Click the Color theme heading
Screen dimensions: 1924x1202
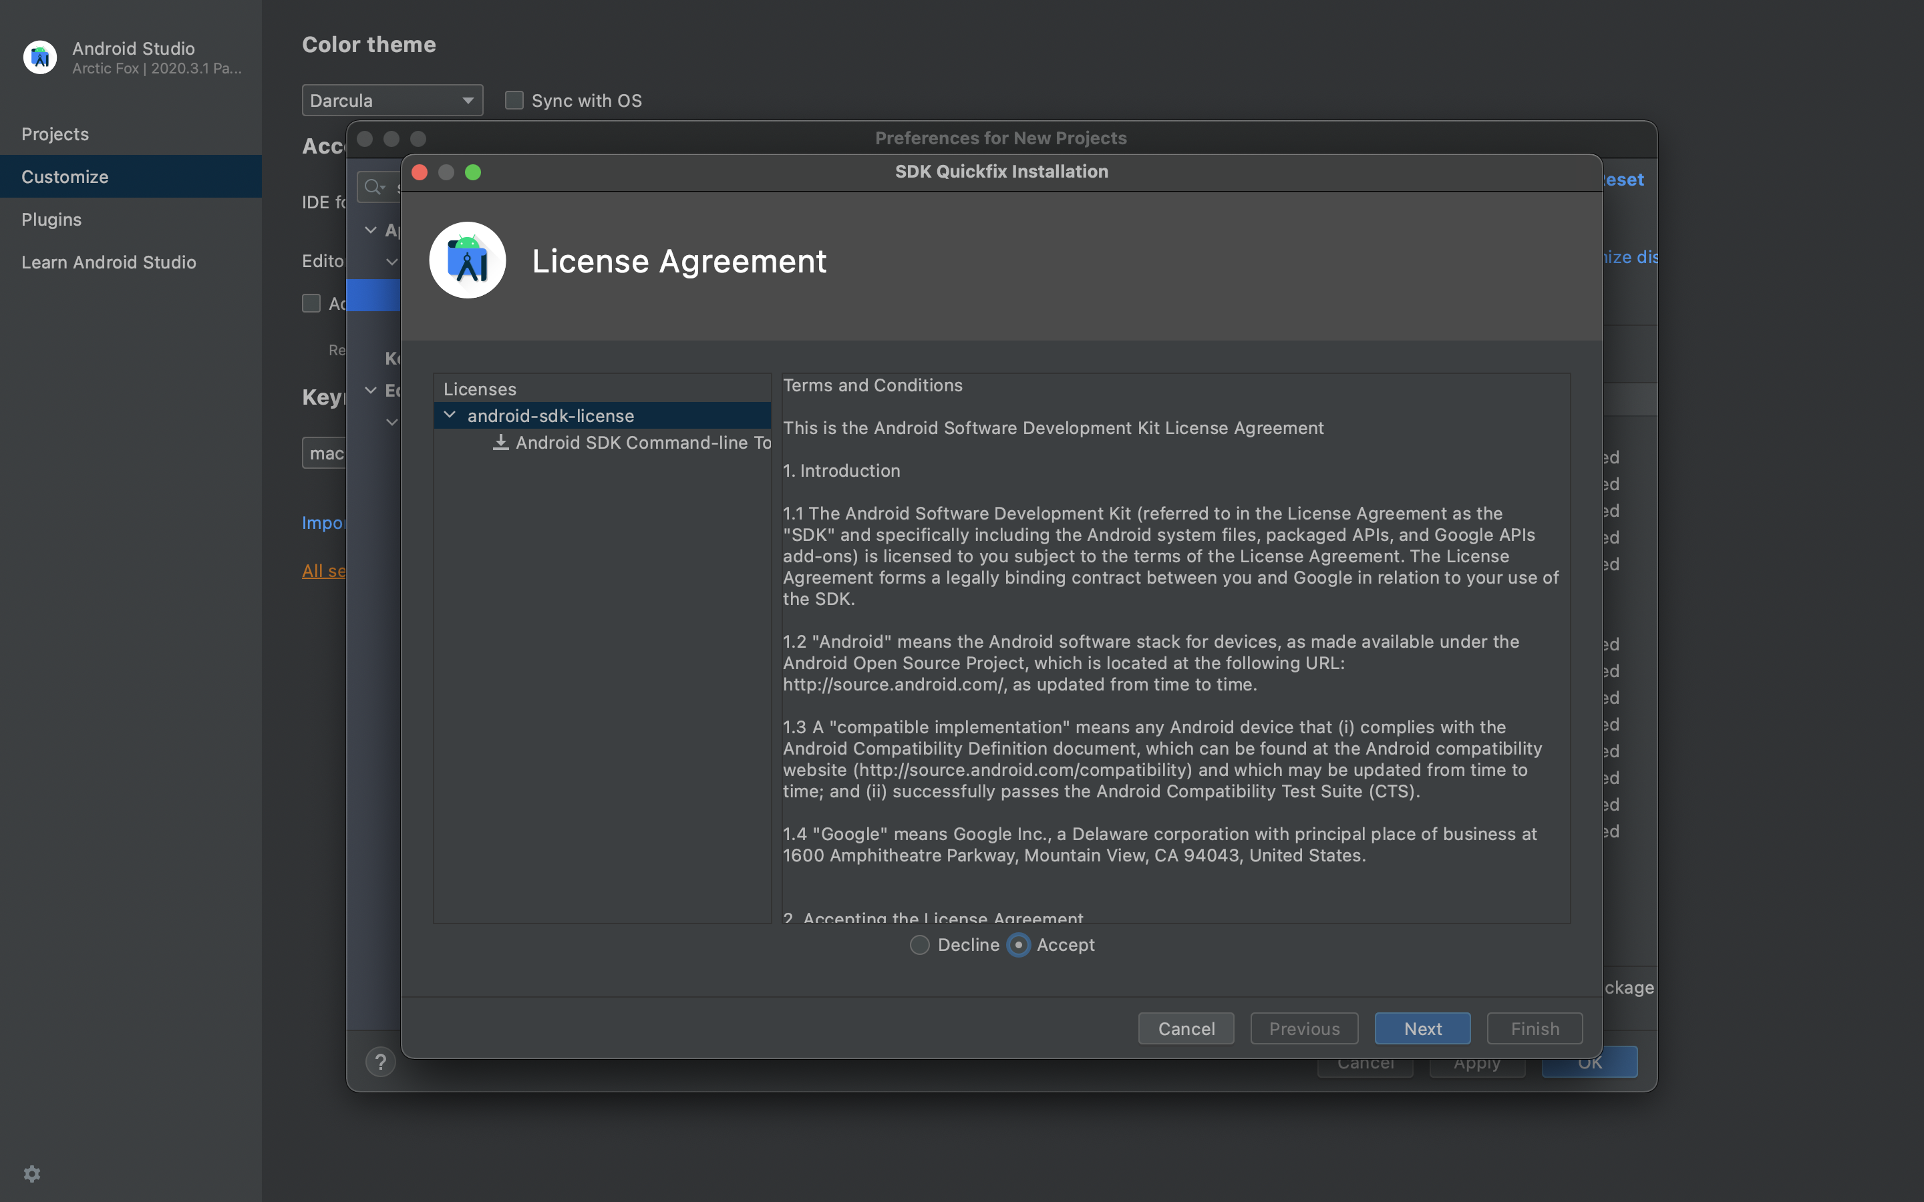(369, 45)
